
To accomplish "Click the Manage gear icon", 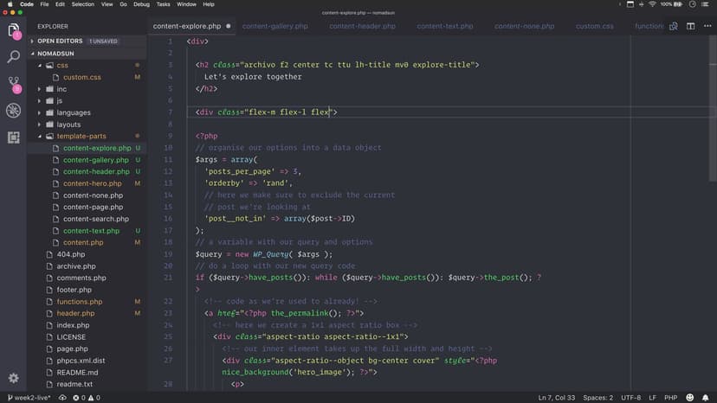I will 13,378.
